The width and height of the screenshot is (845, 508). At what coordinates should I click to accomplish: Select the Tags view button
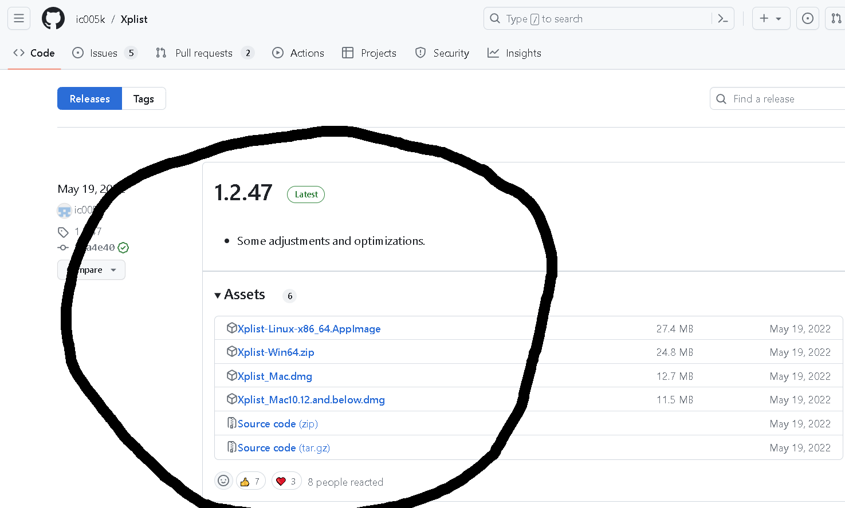tap(144, 98)
